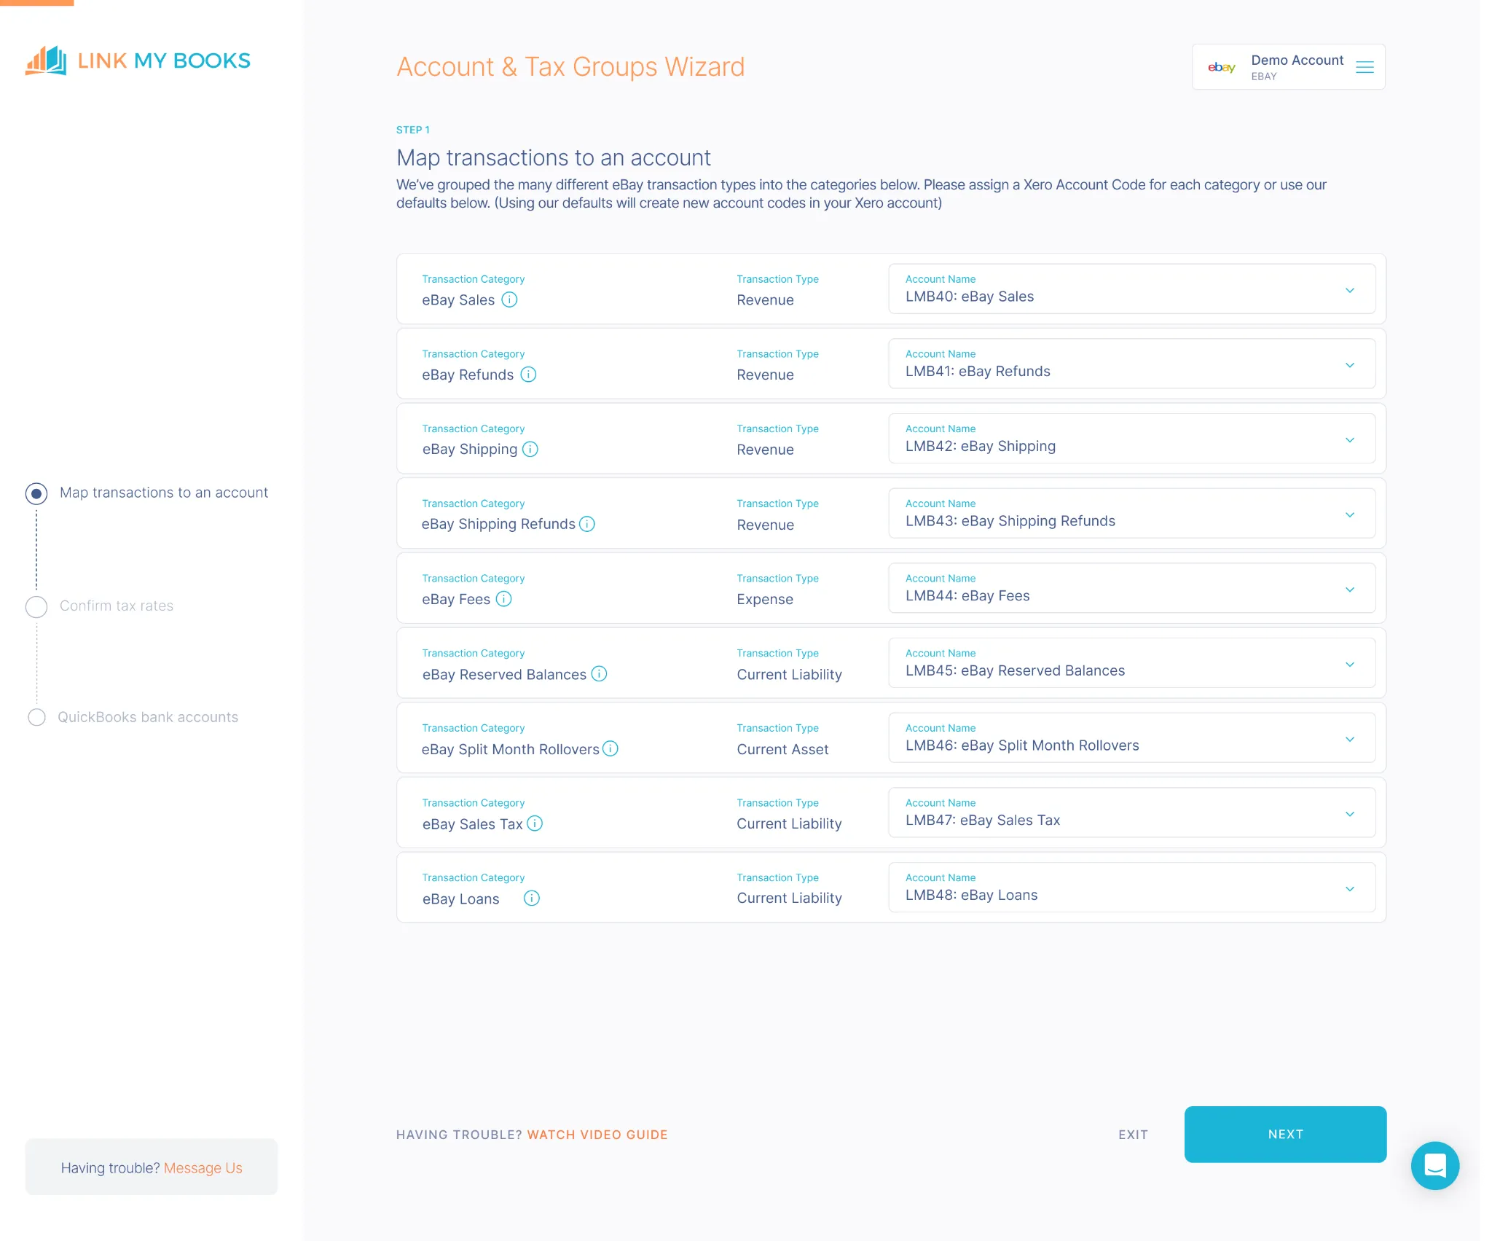
Task: Click the eBay Shipping info icon
Action: click(530, 449)
